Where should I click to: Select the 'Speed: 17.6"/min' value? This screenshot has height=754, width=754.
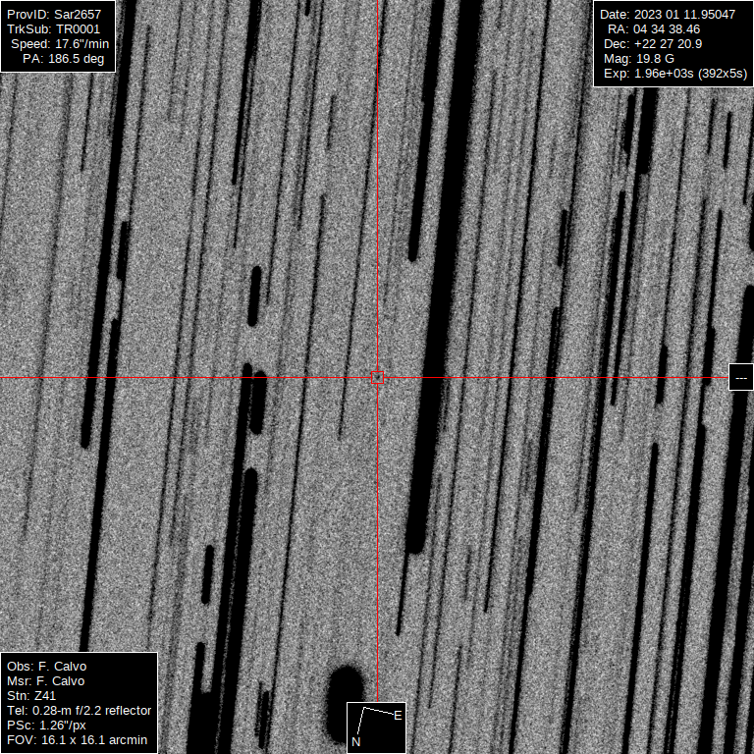click(x=60, y=44)
